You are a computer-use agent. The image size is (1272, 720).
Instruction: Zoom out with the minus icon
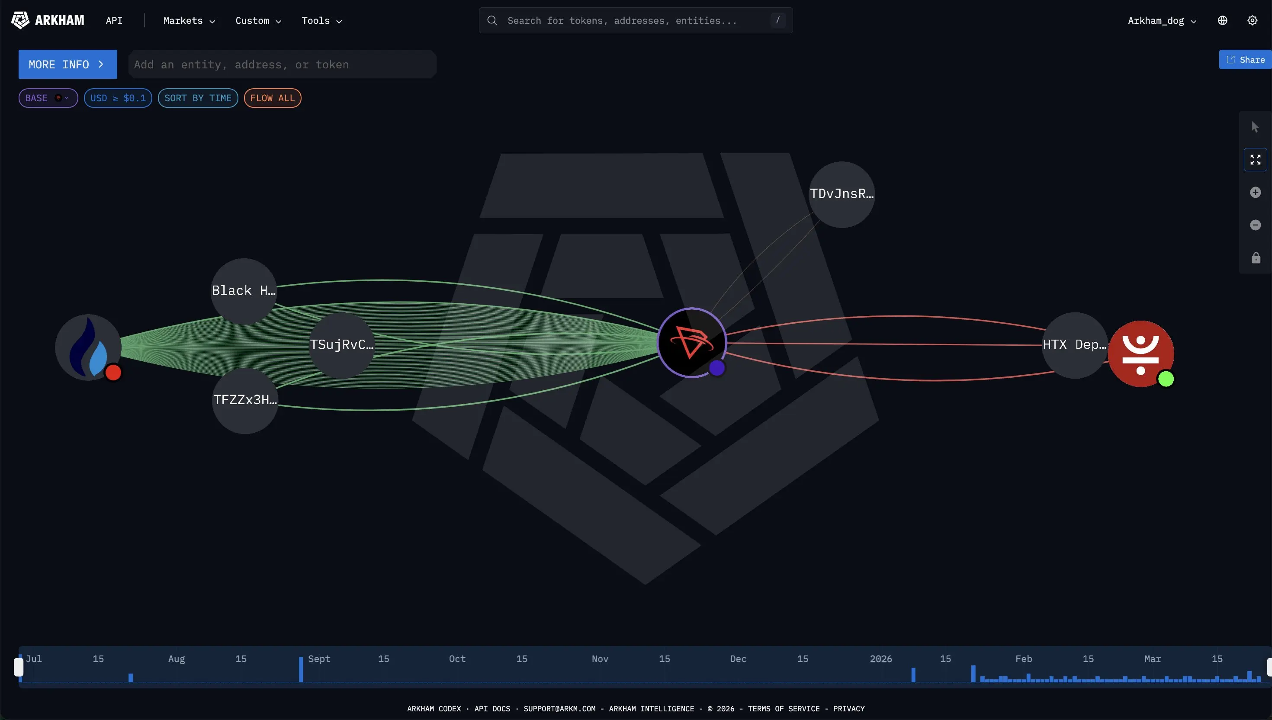(x=1255, y=225)
